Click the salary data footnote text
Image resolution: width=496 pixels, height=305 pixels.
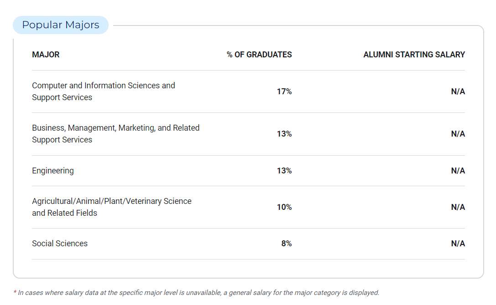(196, 293)
